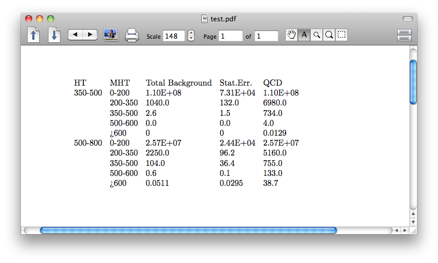Click the value '755.0'

pos(273,163)
